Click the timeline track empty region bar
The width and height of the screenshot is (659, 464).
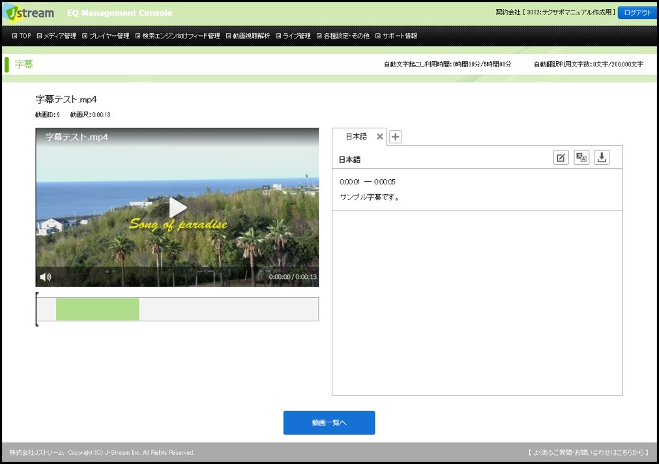coord(229,309)
